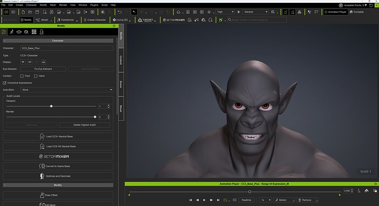379x206 pixels.
Task: Open the Mesh menu
Action: [x=53, y=5]
